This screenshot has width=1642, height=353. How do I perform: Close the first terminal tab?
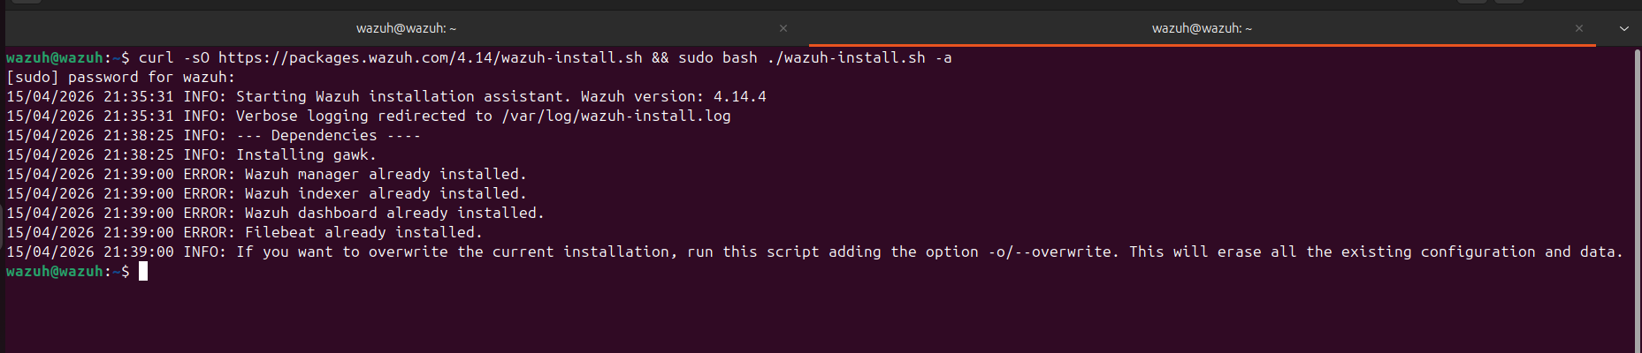point(783,28)
